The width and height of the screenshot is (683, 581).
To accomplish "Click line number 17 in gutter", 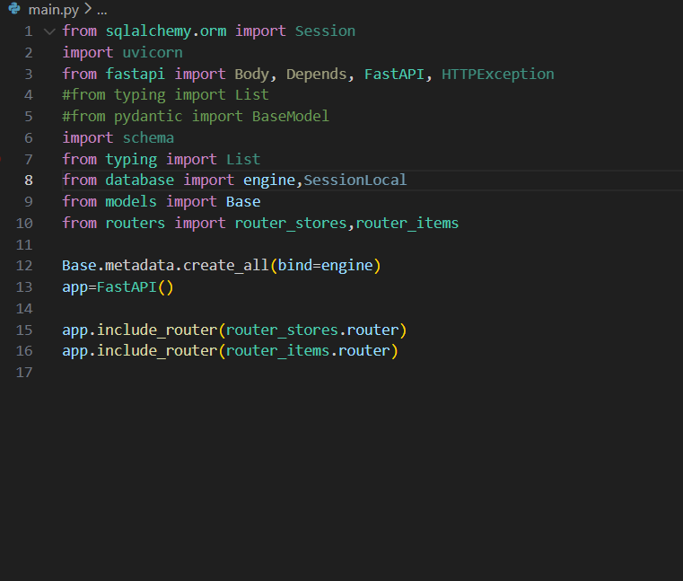I will coord(24,373).
